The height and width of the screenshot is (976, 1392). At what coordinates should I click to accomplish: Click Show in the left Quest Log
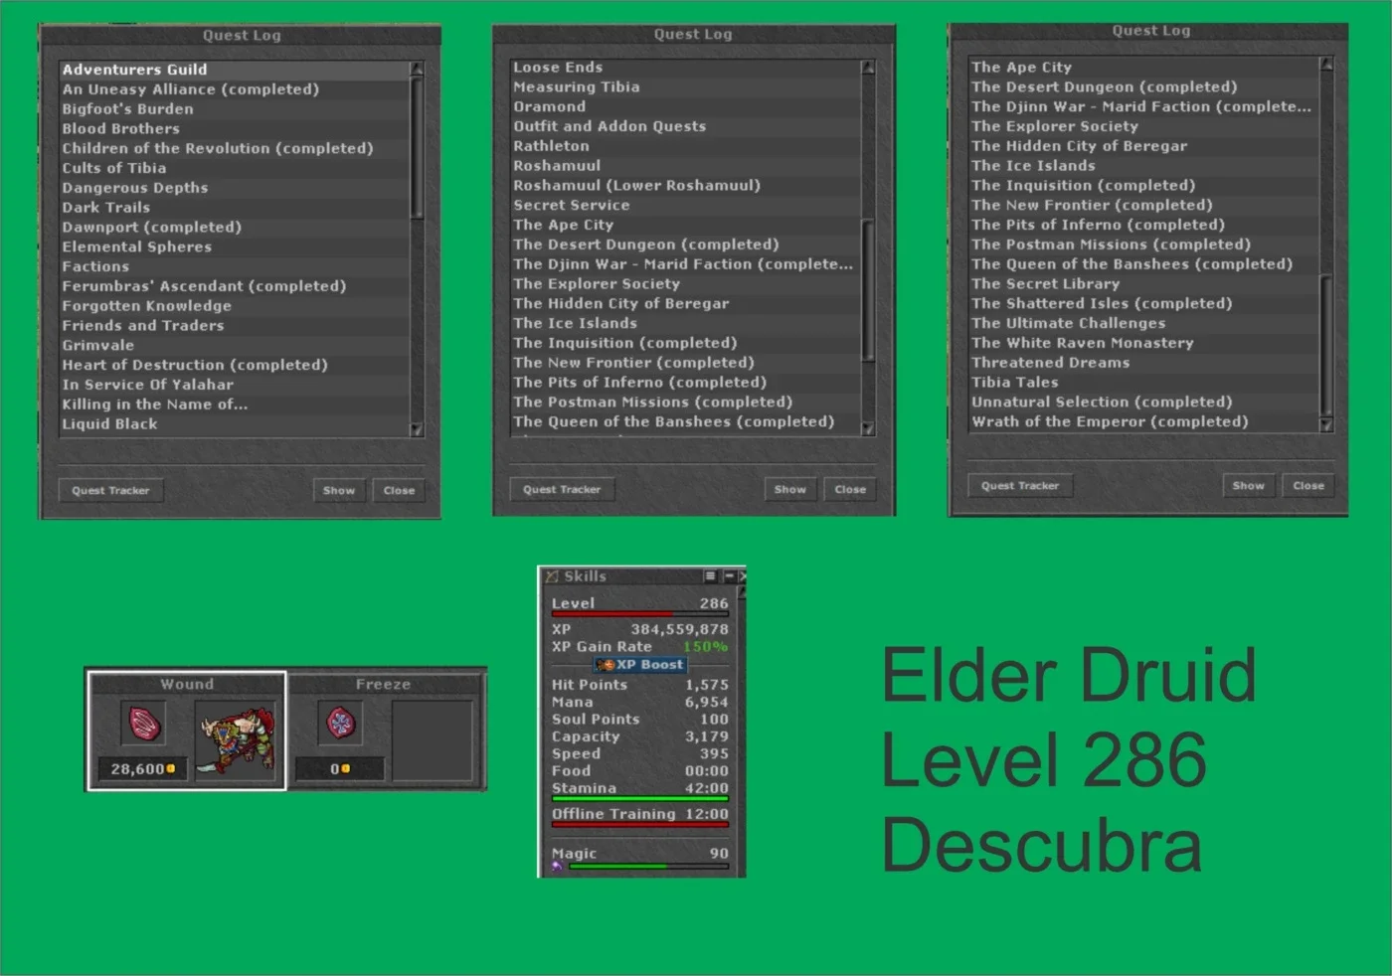tap(339, 490)
